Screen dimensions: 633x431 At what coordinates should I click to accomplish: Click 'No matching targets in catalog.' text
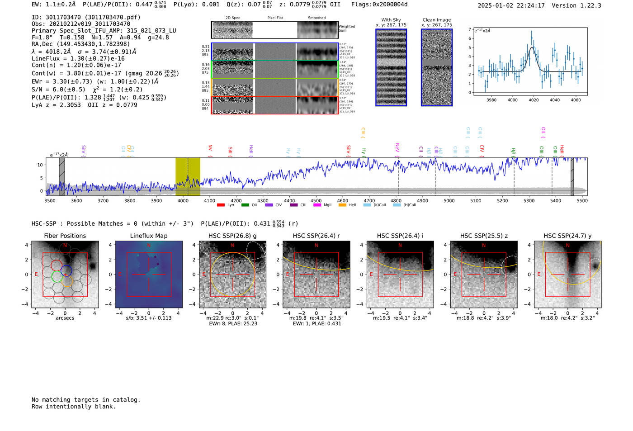pyautogui.click(x=86, y=400)
